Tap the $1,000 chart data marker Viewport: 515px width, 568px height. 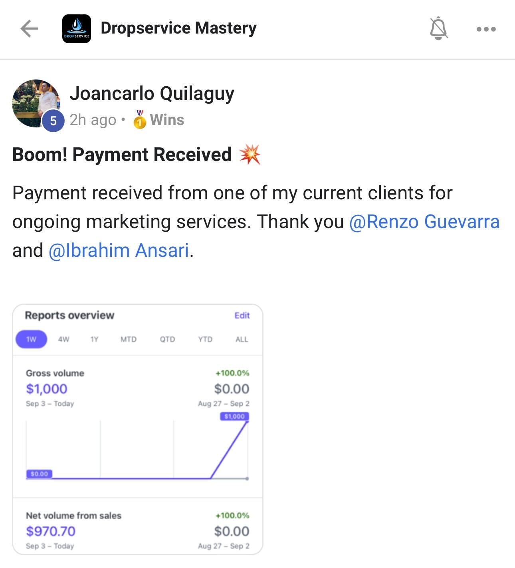click(x=234, y=416)
